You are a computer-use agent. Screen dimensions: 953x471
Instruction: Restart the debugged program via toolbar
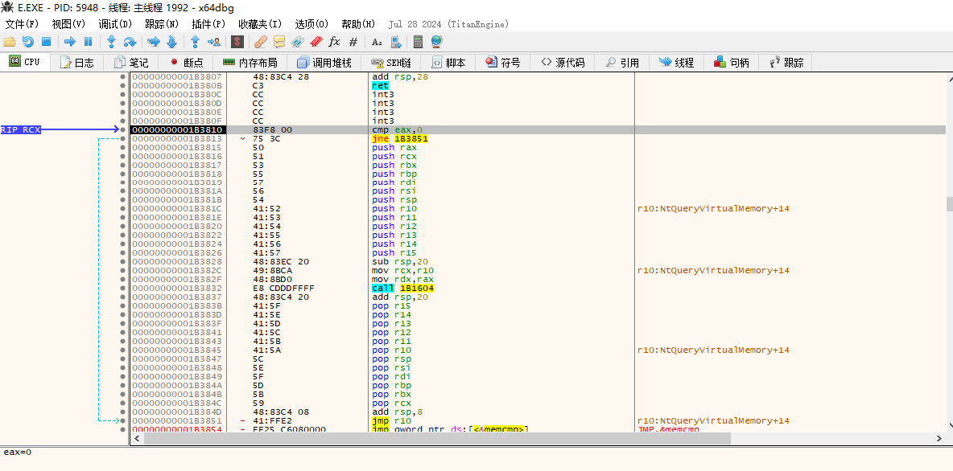click(x=27, y=42)
